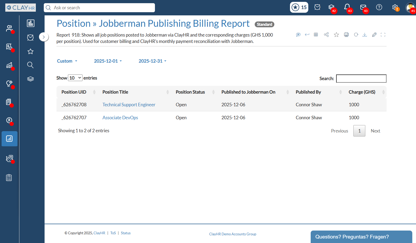Viewport: 416px width, 243px height.
Task: Toggle fullscreen view of report
Action: [383, 34]
